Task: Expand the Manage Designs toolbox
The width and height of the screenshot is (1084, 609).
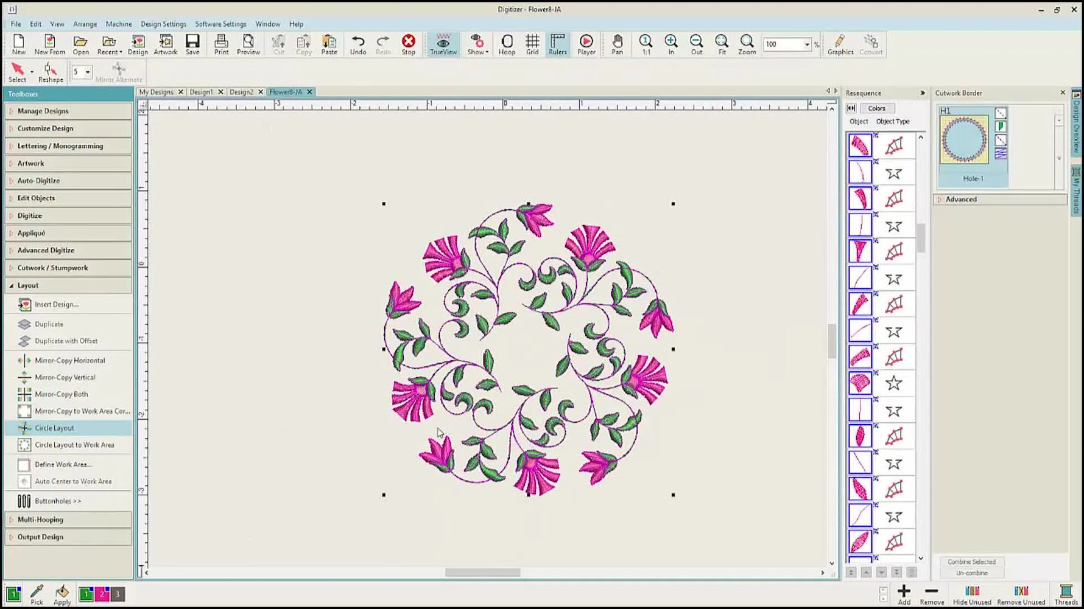Action: click(68, 111)
